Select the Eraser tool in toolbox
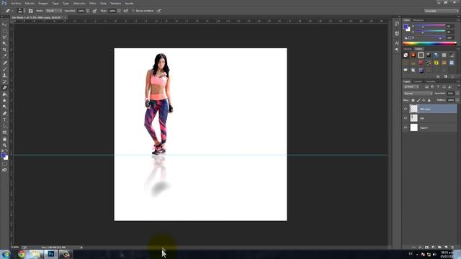Image resolution: width=461 pixels, height=259 pixels. [4, 88]
